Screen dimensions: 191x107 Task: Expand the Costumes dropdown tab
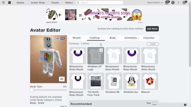tap(150, 38)
